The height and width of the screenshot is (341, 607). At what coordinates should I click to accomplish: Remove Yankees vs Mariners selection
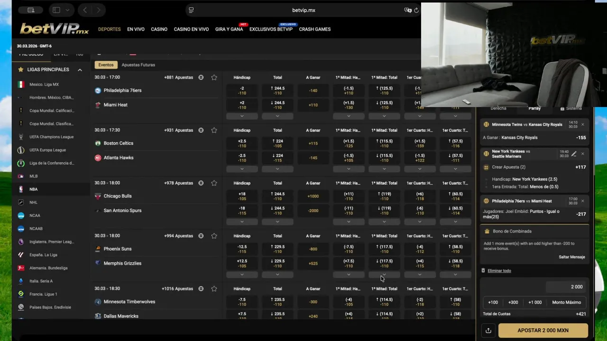pos(583,154)
